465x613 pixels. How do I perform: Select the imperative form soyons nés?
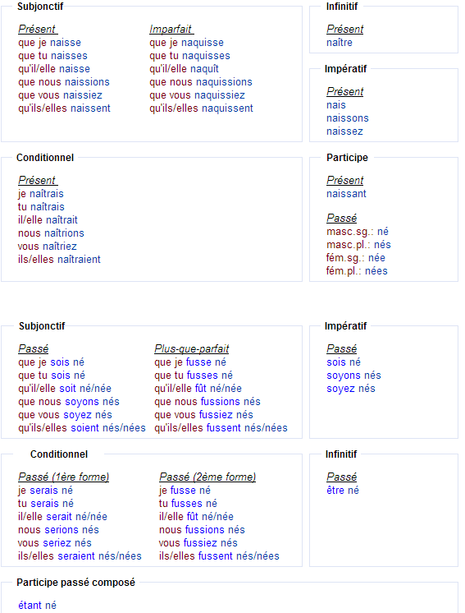point(353,376)
